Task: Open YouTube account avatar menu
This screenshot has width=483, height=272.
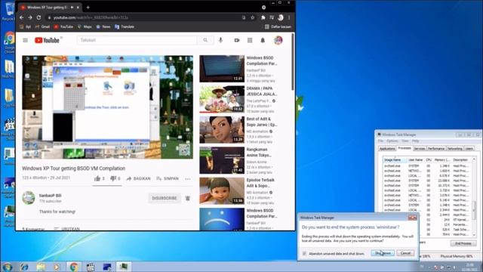Action: coord(278,40)
